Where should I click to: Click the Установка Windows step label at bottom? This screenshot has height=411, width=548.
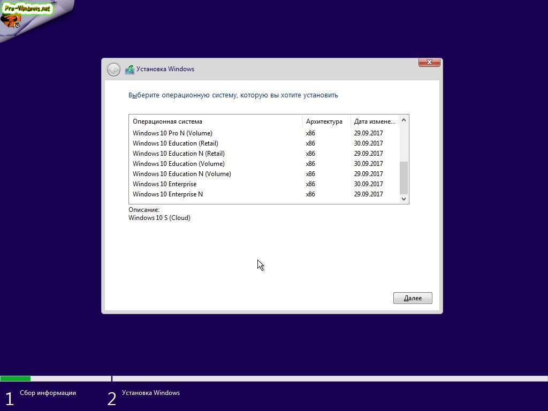pos(150,393)
